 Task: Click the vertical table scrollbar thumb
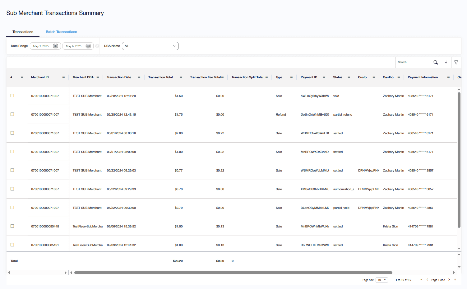click(x=459, y=160)
